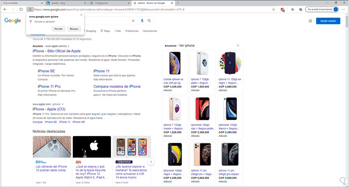Click the iPhone XR sublink
Viewport: 349px width, 187px height.
[79, 122]
